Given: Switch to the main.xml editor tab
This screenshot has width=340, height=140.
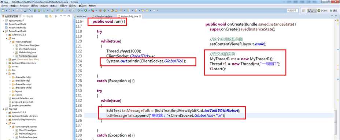Looking at the screenshot, I should click(x=81, y=16).
